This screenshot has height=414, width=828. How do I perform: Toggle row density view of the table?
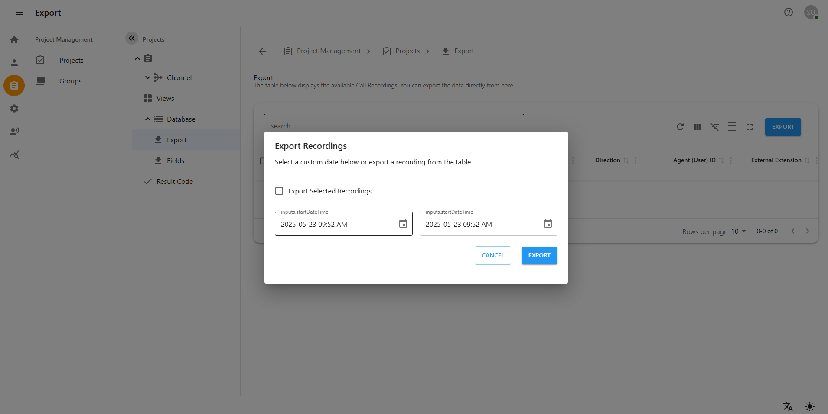pyautogui.click(x=732, y=127)
